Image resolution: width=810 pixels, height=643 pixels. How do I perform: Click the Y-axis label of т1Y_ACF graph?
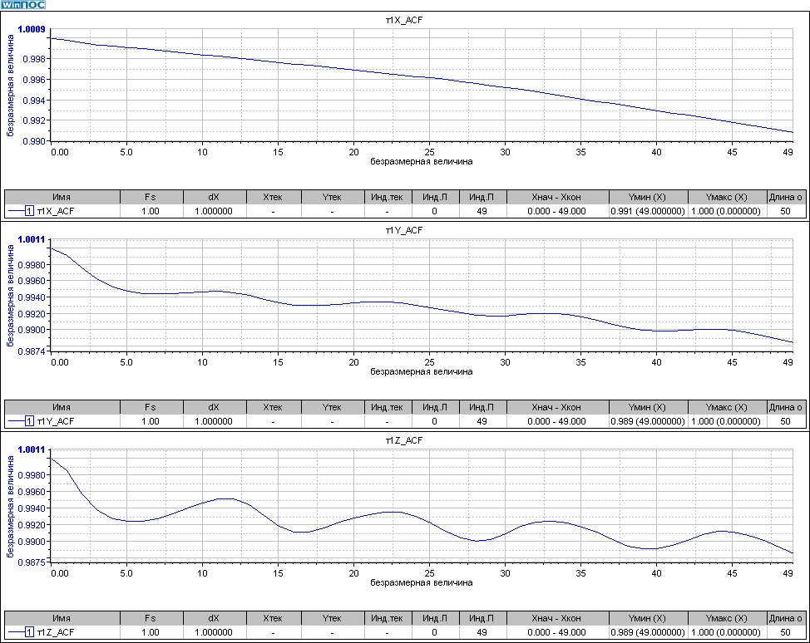pyautogui.click(x=12, y=297)
